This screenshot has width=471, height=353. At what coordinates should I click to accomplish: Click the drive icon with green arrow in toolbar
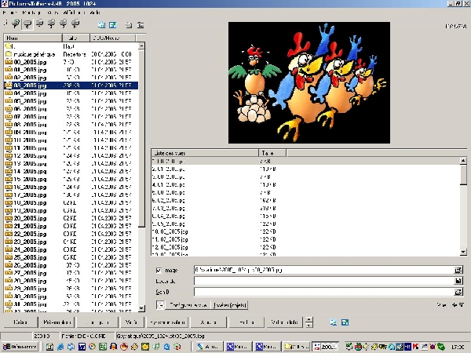tap(16, 24)
